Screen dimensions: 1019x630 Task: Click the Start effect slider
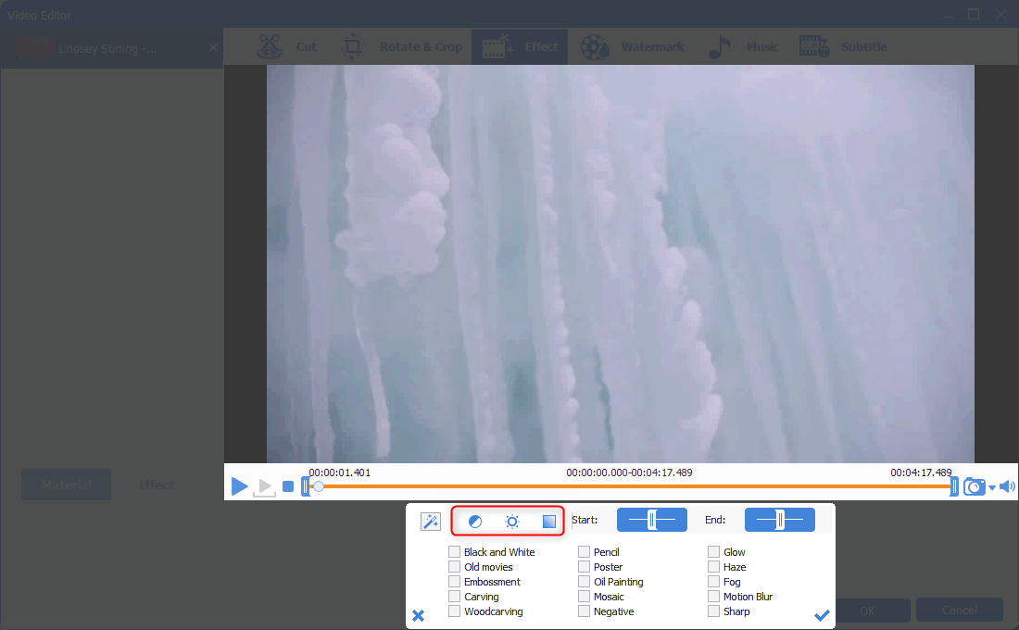(652, 520)
